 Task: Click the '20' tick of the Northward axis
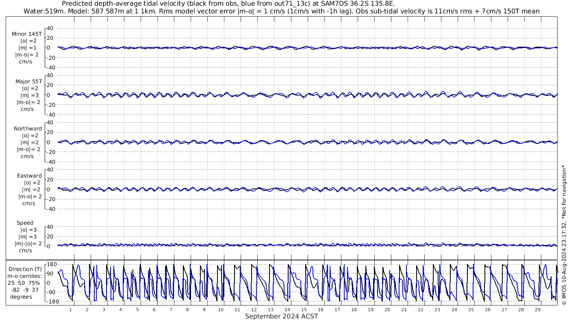50,132
